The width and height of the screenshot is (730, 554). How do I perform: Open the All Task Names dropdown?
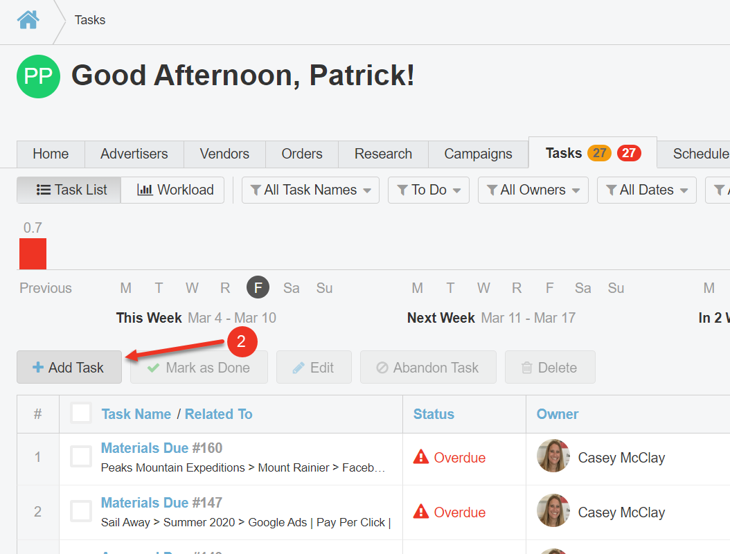(310, 190)
